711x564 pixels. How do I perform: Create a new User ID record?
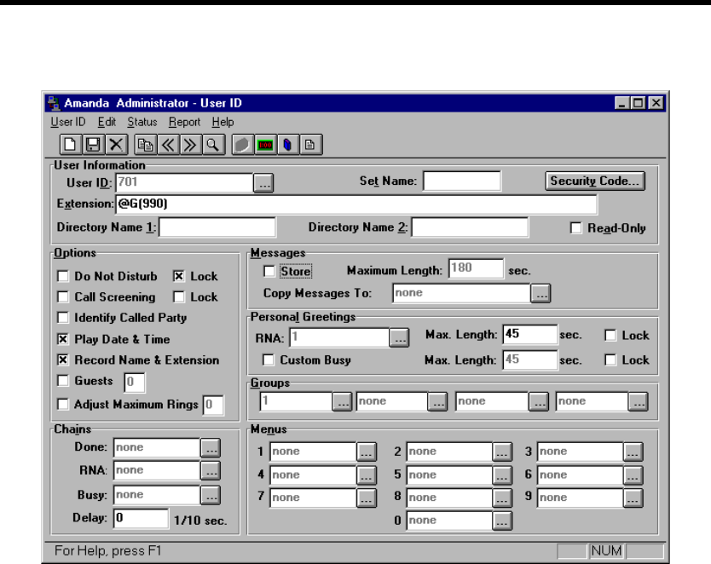(x=71, y=145)
